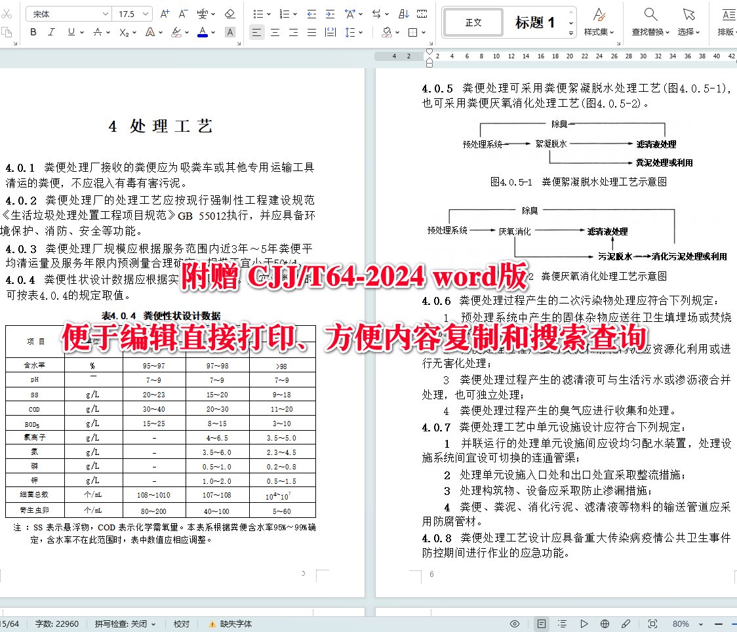737x632 pixels.
Task: Open the font color dropdown arrow
Action: (212, 32)
